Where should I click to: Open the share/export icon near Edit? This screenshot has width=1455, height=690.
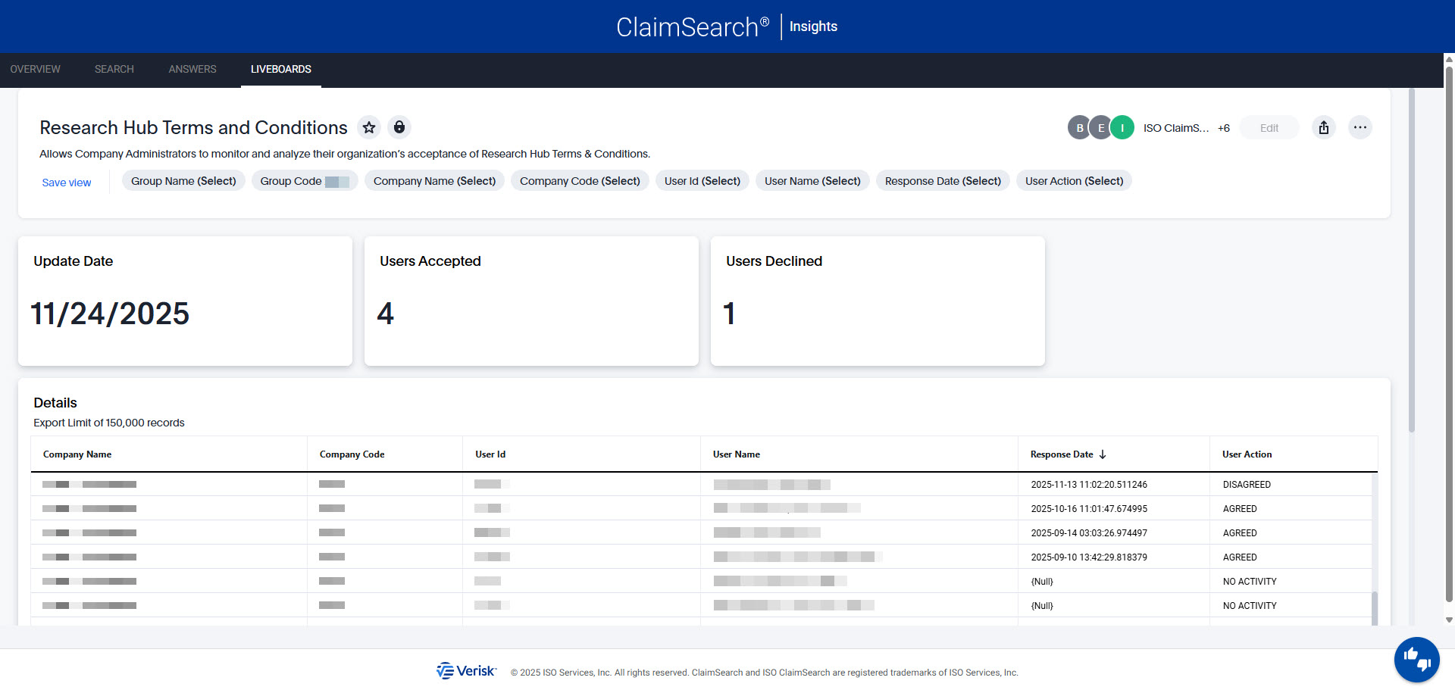click(x=1324, y=127)
